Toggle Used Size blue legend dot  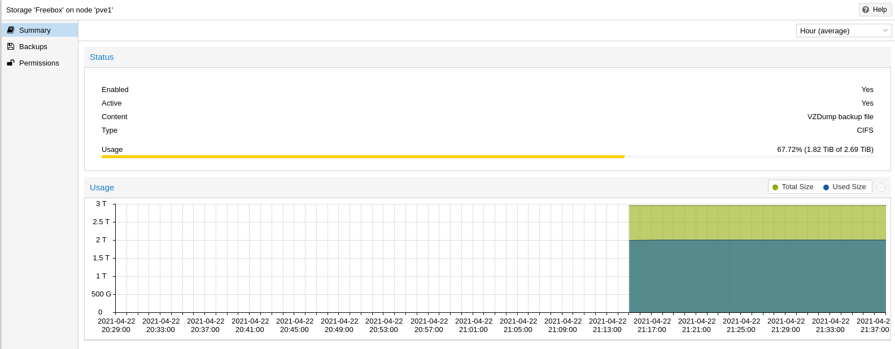click(826, 187)
